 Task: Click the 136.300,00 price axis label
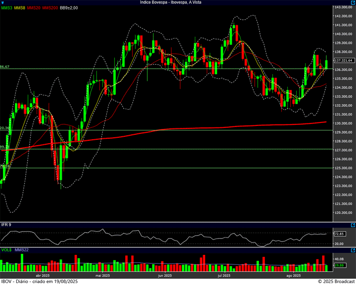pos(343,70)
